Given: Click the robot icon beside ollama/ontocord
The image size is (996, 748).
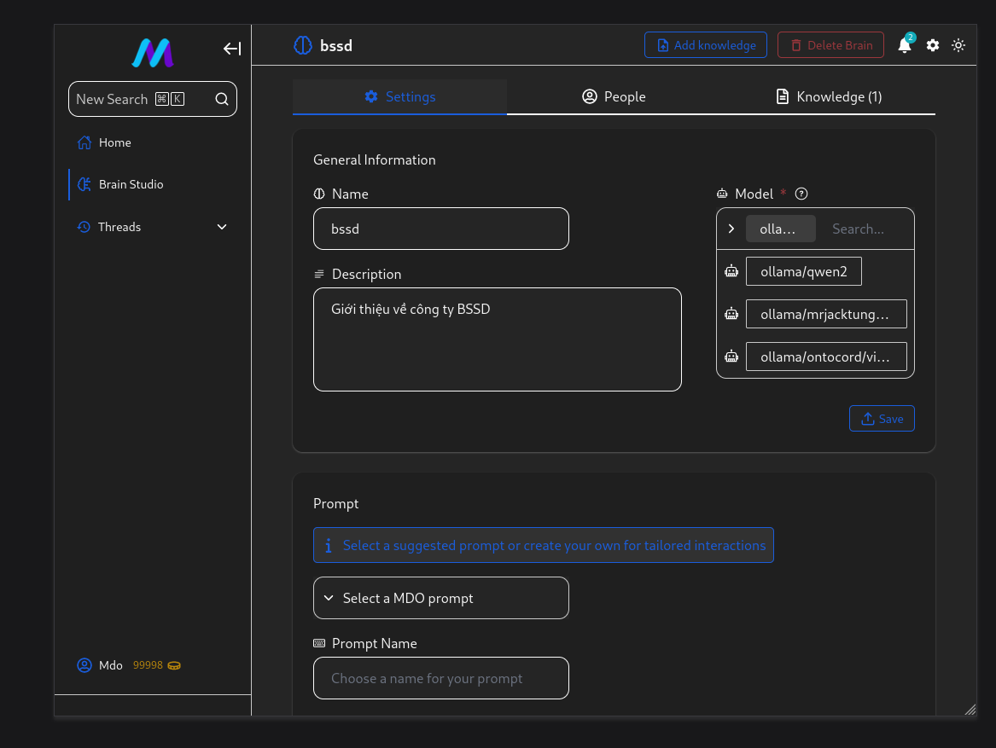Looking at the screenshot, I should pos(731,357).
